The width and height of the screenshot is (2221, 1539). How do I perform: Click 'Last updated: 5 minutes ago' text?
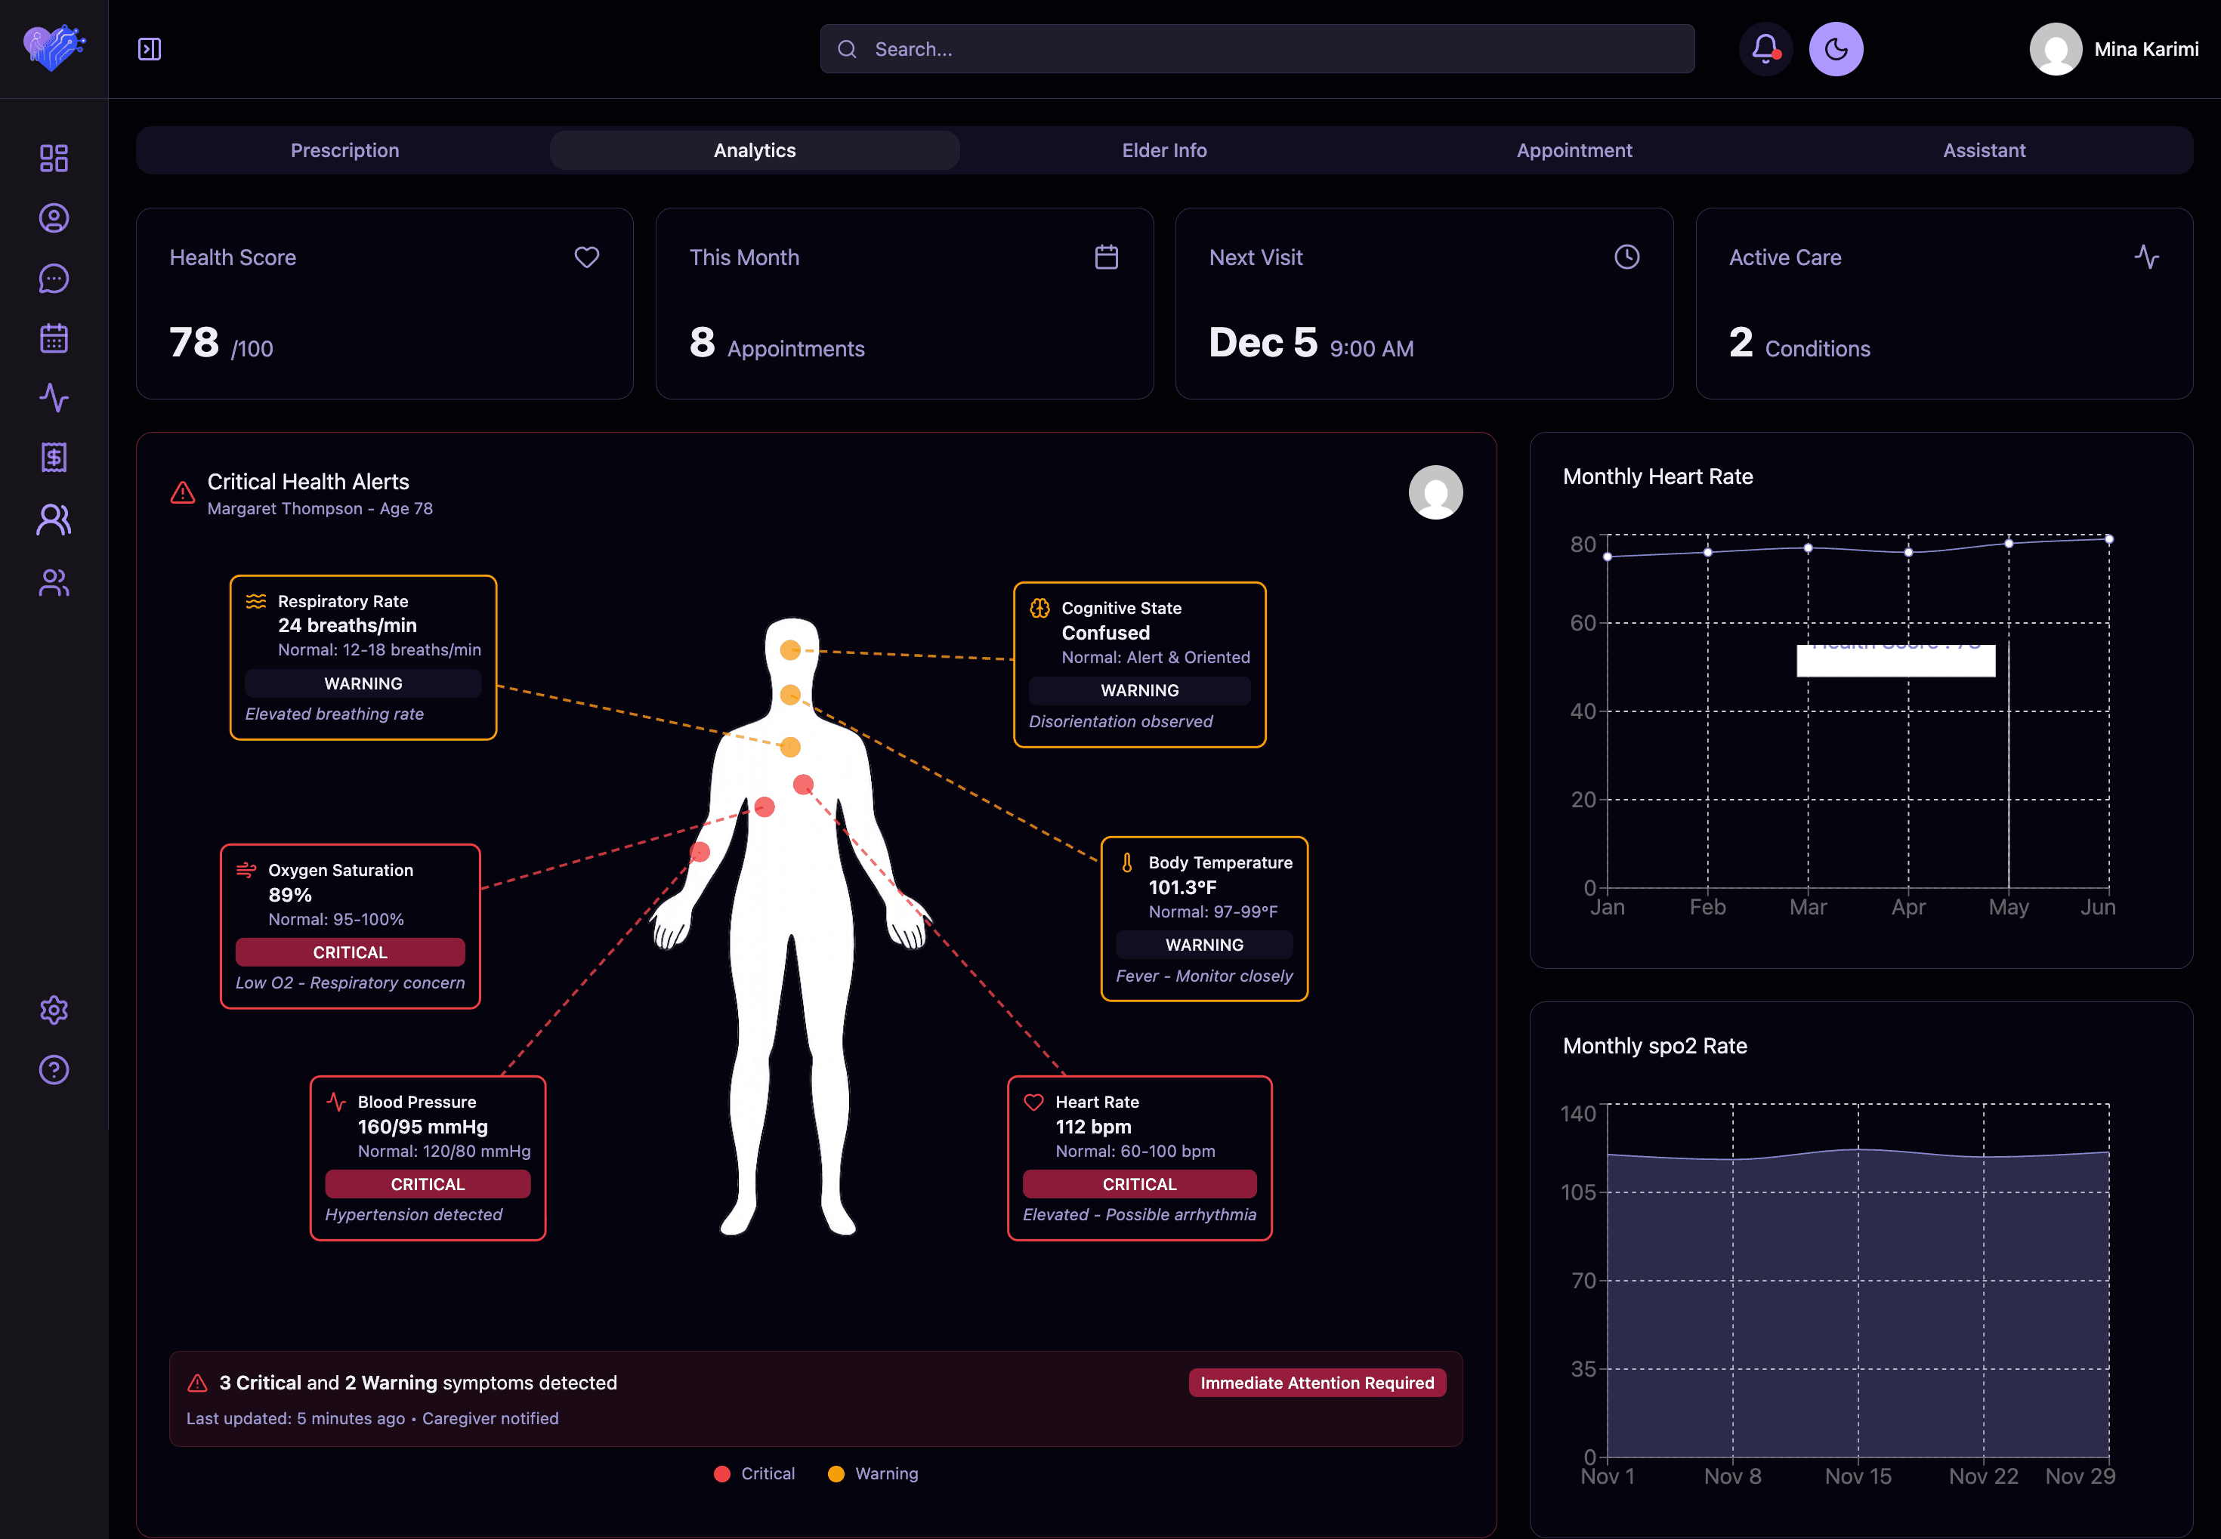[295, 1418]
